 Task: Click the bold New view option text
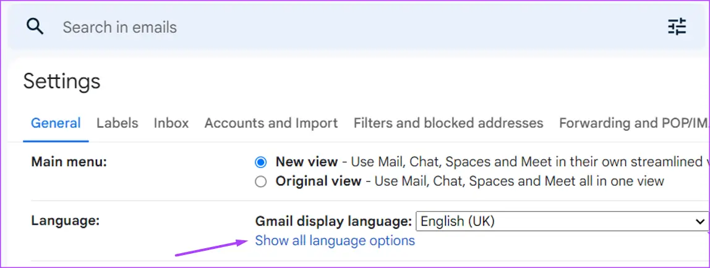pyautogui.click(x=307, y=162)
